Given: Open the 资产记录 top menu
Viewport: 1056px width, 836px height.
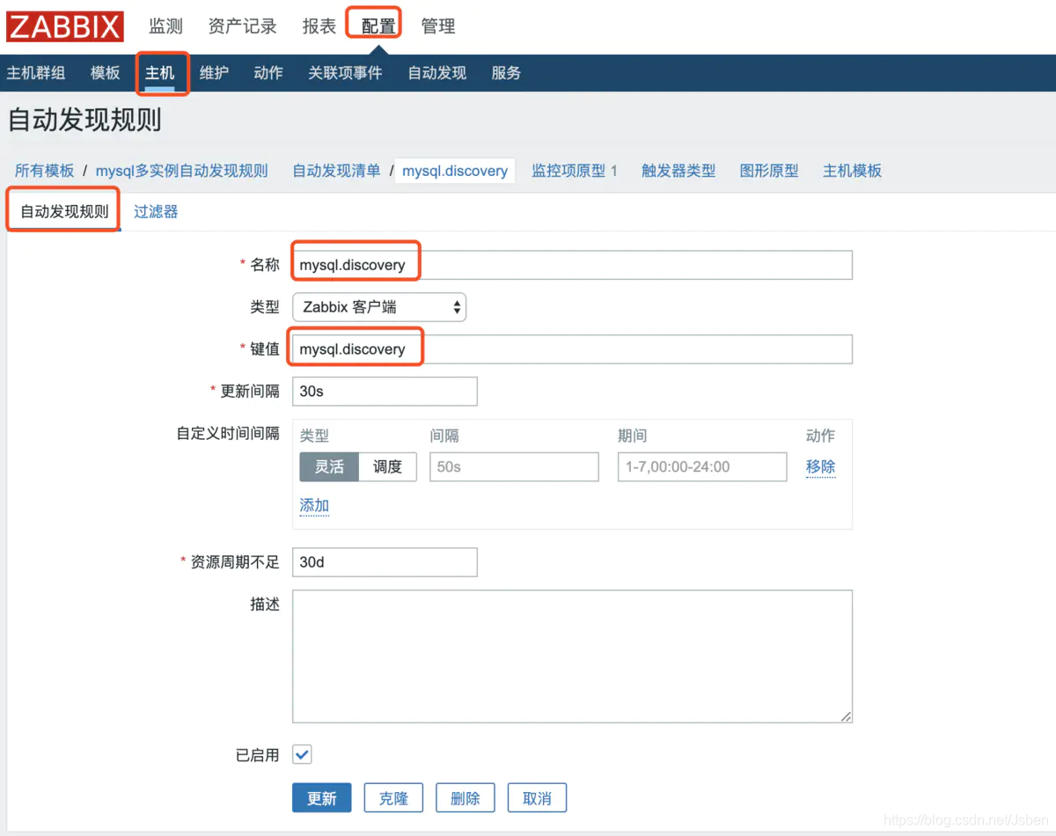Looking at the screenshot, I should 242,26.
